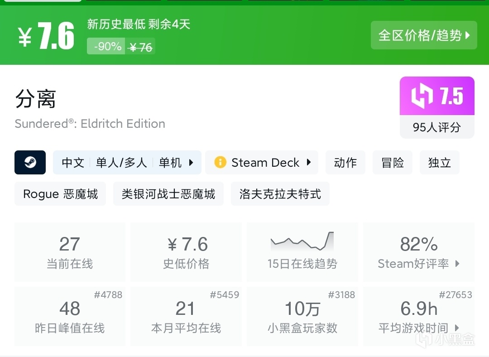Open the 洛夫克拉夫特式 tag
The image size is (489, 357).
point(280,194)
